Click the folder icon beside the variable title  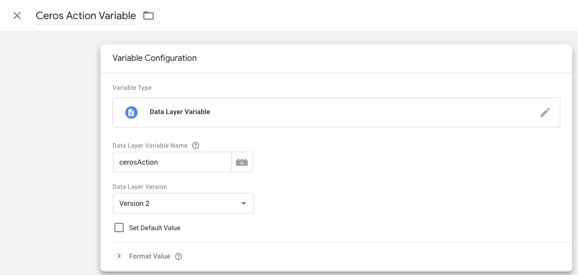click(x=149, y=15)
